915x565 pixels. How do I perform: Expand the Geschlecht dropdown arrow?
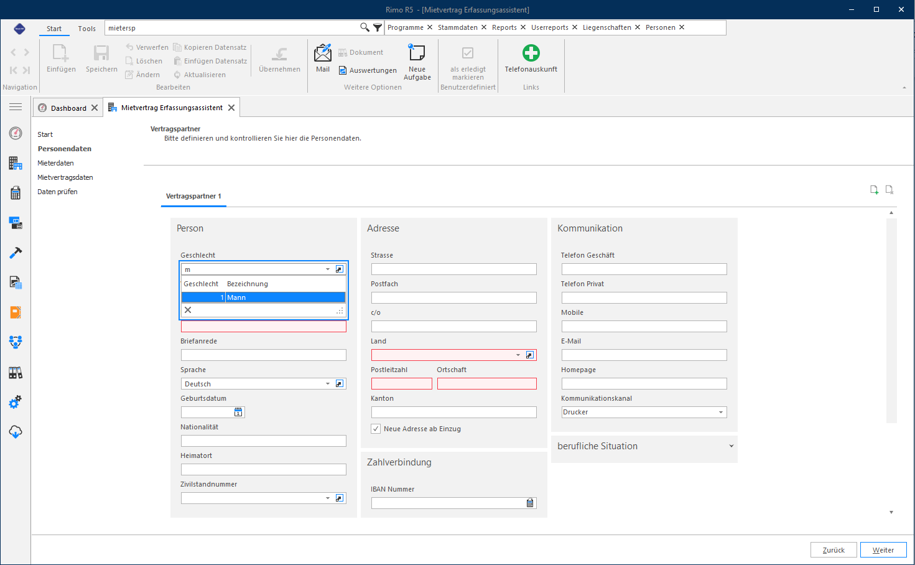click(x=328, y=269)
